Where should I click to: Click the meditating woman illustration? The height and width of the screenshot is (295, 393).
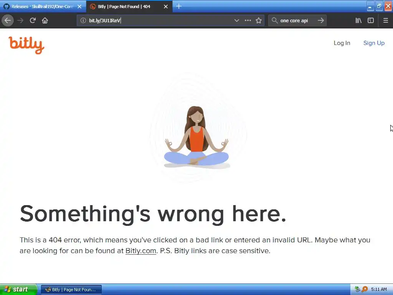197,137
